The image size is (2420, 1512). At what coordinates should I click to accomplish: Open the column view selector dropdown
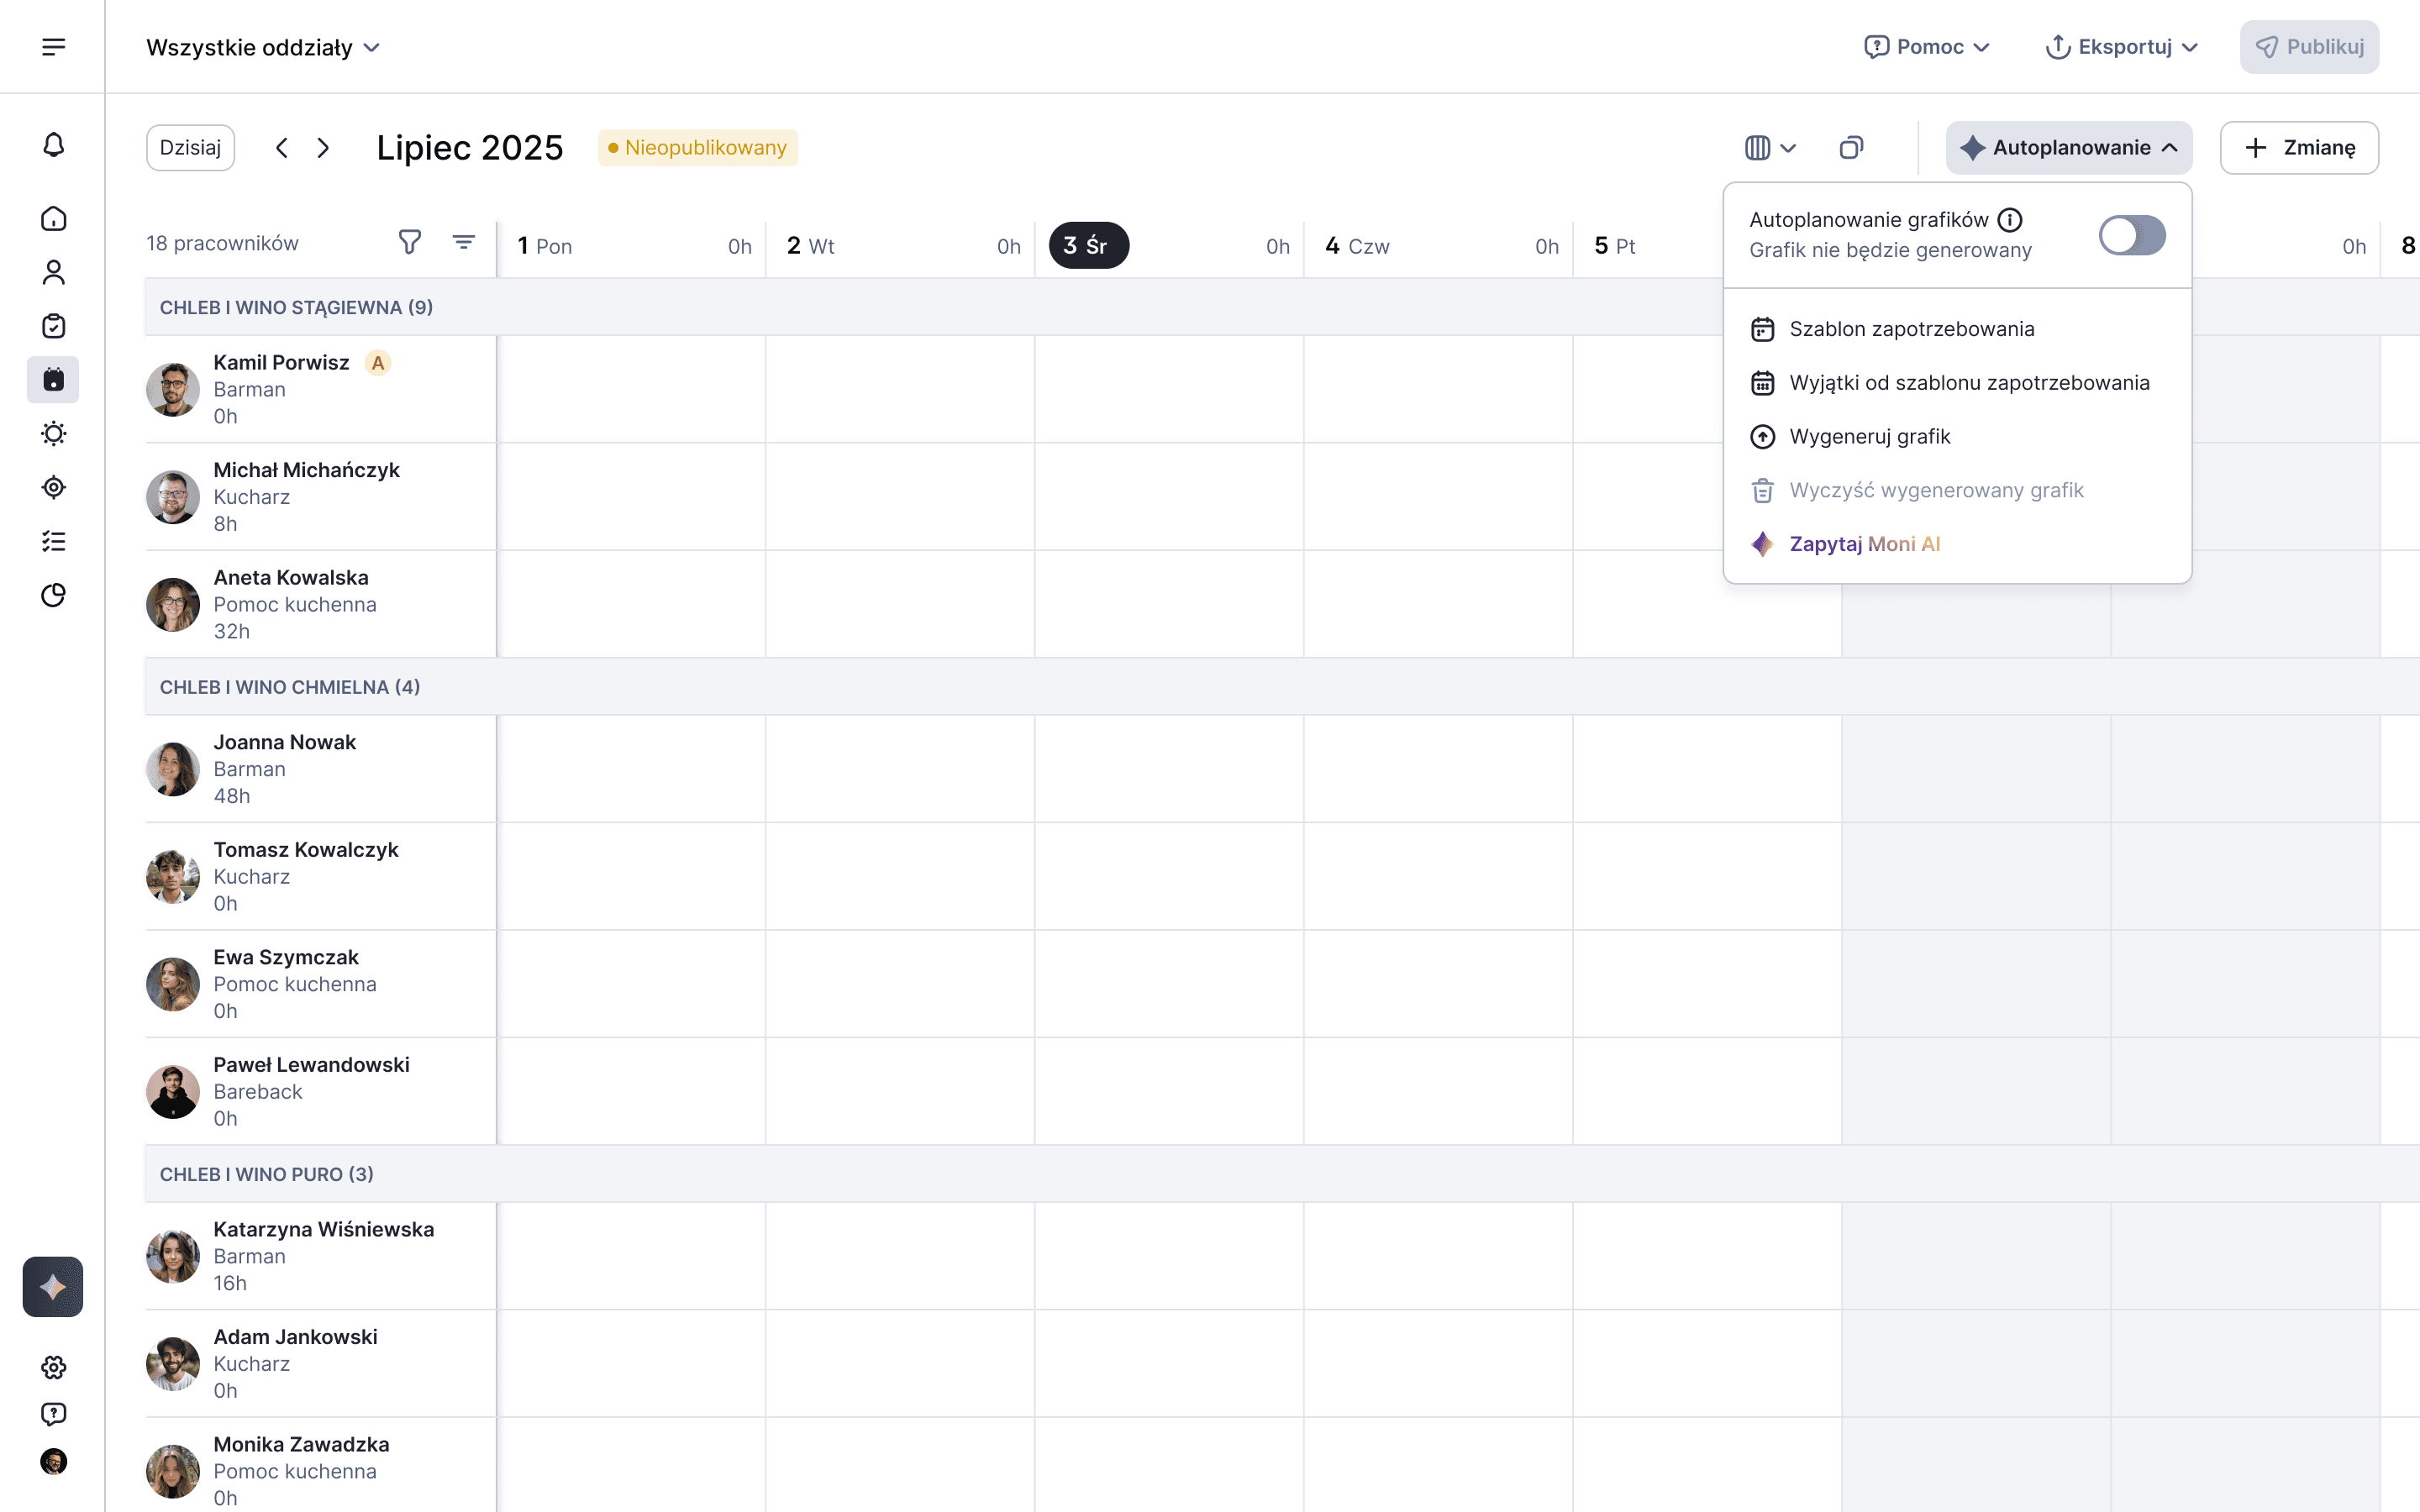[x=1770, y=148]
